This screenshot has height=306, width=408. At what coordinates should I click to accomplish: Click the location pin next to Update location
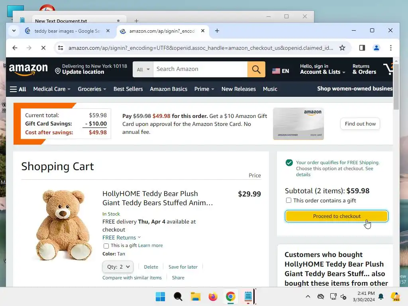pyautogui.click(x=58, y=71)
